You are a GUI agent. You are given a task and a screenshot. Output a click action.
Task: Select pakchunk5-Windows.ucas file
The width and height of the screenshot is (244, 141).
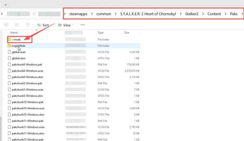(28, 90)
